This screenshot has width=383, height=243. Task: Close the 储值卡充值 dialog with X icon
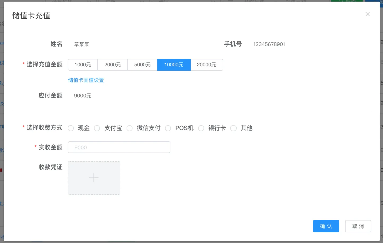[x=368, y=14]
